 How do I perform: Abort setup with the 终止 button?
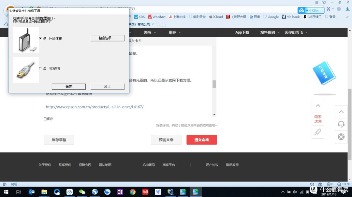coord(107,87)
